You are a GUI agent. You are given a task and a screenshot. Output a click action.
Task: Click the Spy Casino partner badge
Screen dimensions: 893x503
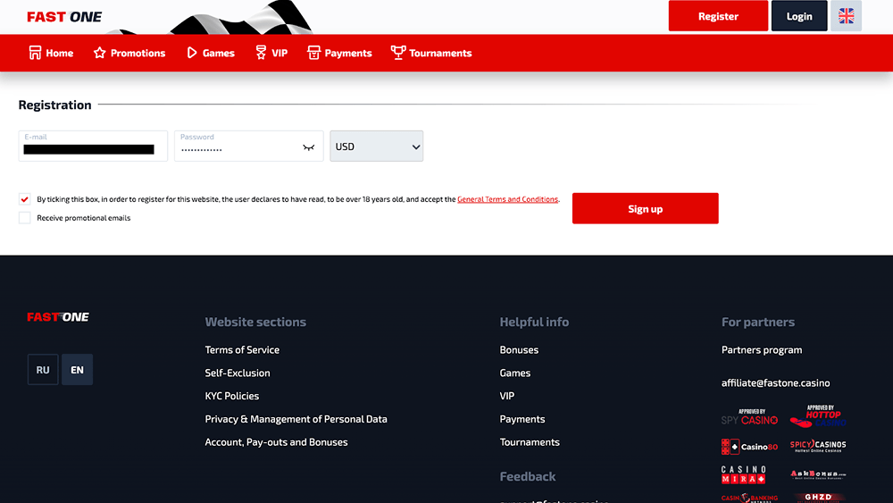point(749,417)
